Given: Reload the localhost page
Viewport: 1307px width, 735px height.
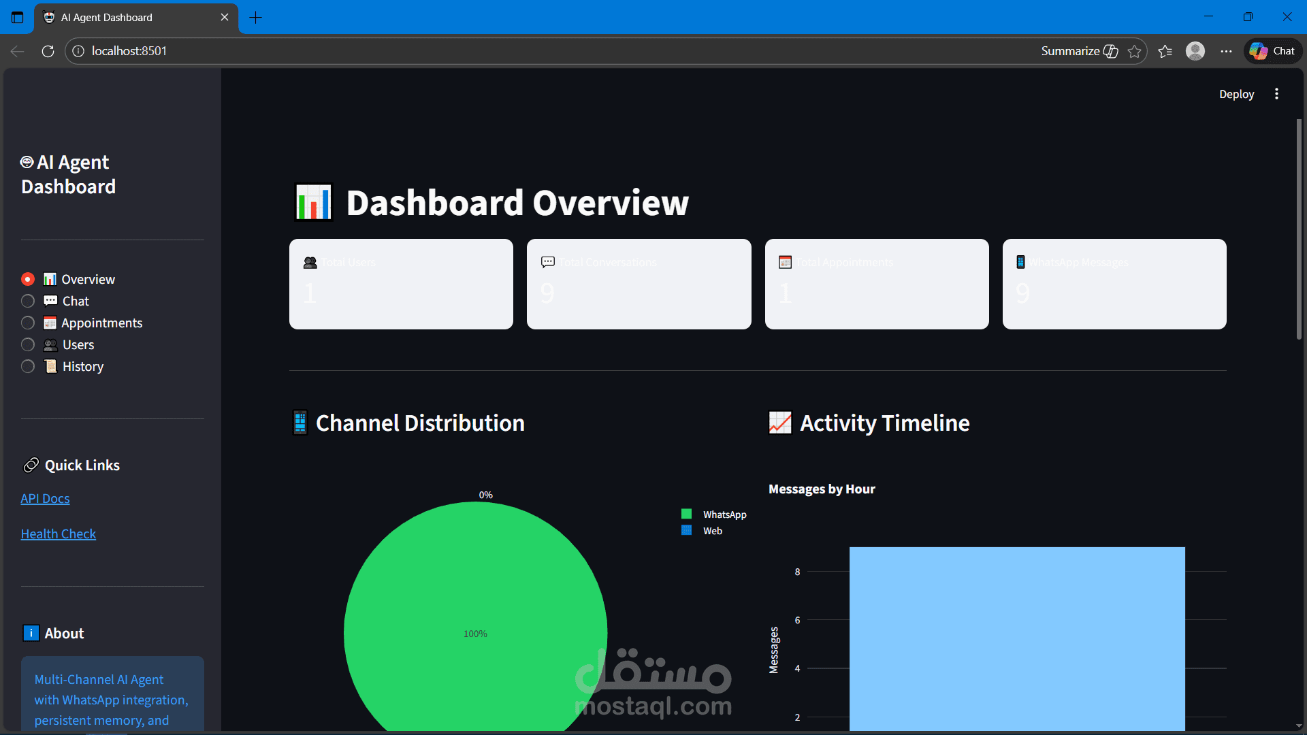Looking at the screenshot, I should tap(48, 51).
